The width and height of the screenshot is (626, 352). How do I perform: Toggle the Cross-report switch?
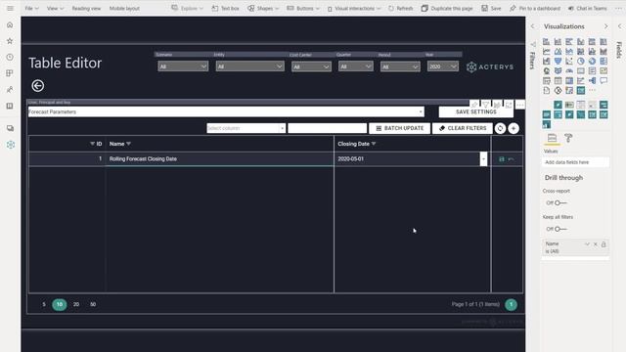[x=560, y=202]
